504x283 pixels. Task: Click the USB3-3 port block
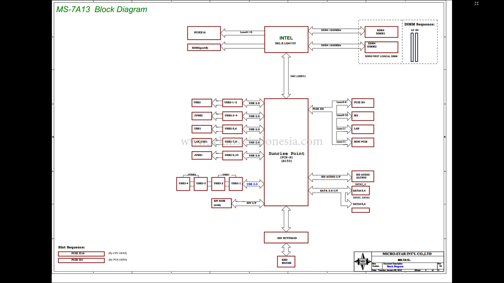pos(201,184)
